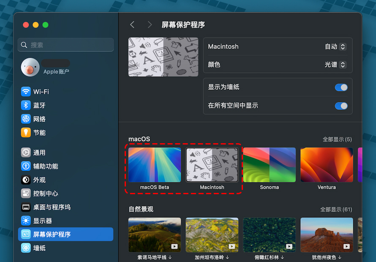The height and width of the screenshot is (262, 376).
Task: Select 通用 in the sidebar
Action: click(x=65, y=152)
